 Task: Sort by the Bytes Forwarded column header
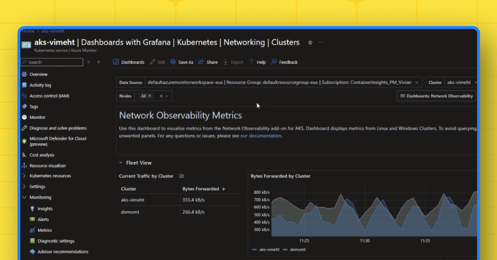tap(204, 189)
